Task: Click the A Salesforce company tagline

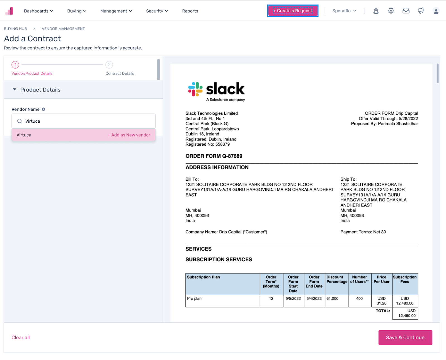Action: pyautogui.click(x=226, y=99)
